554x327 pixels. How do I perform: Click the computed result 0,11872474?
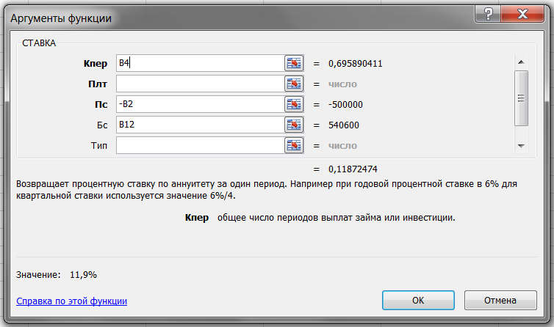[353, 169]
